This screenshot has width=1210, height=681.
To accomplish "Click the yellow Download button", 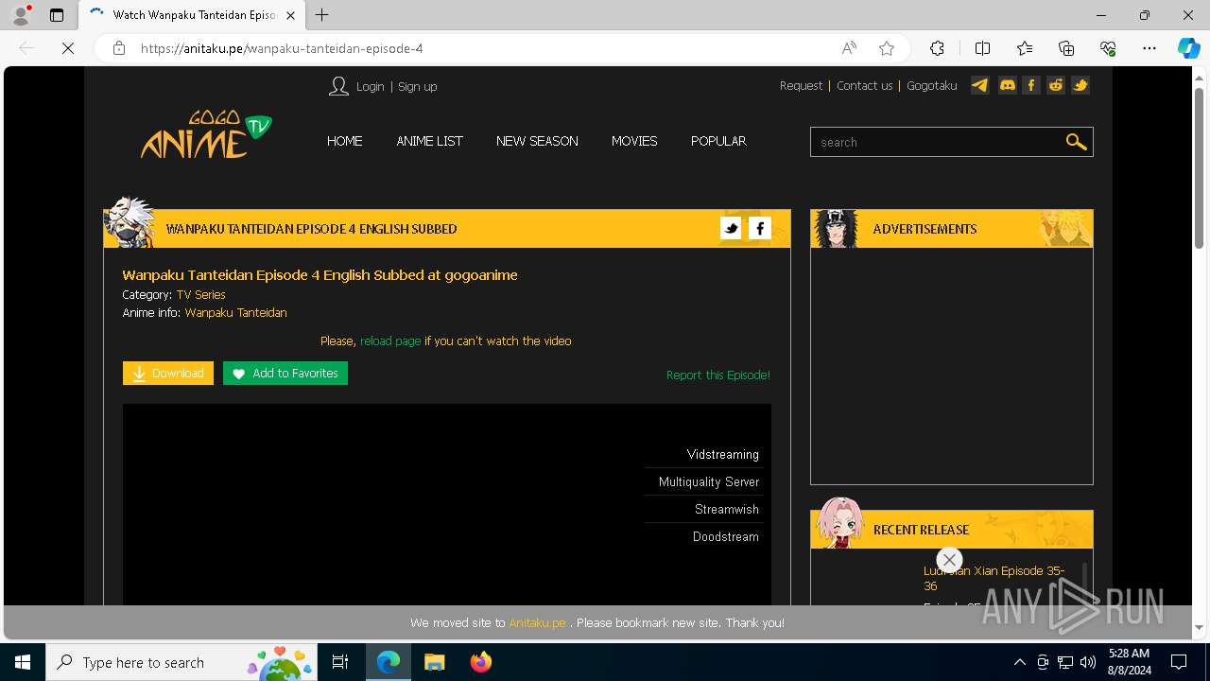I will tap(168, 374).
